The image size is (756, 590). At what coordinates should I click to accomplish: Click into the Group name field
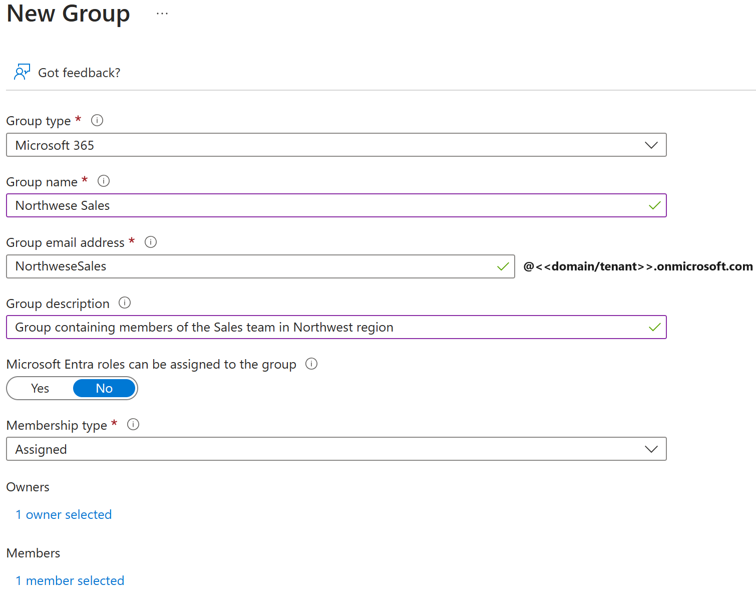pos(325,205)
